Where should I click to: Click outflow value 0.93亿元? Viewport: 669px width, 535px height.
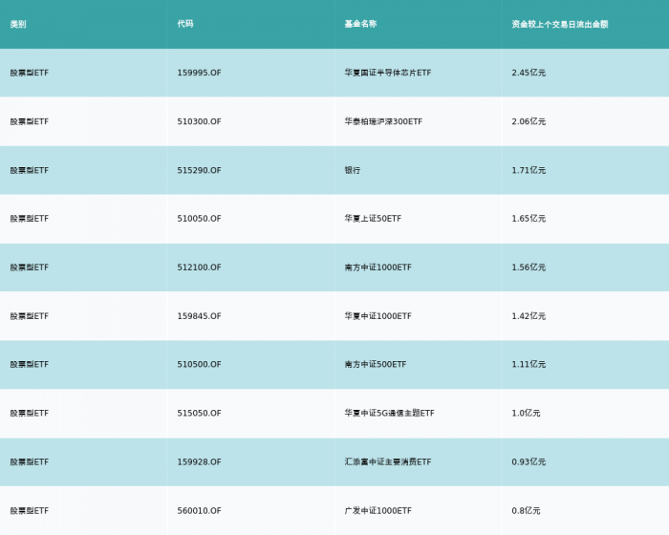[529, 461]
